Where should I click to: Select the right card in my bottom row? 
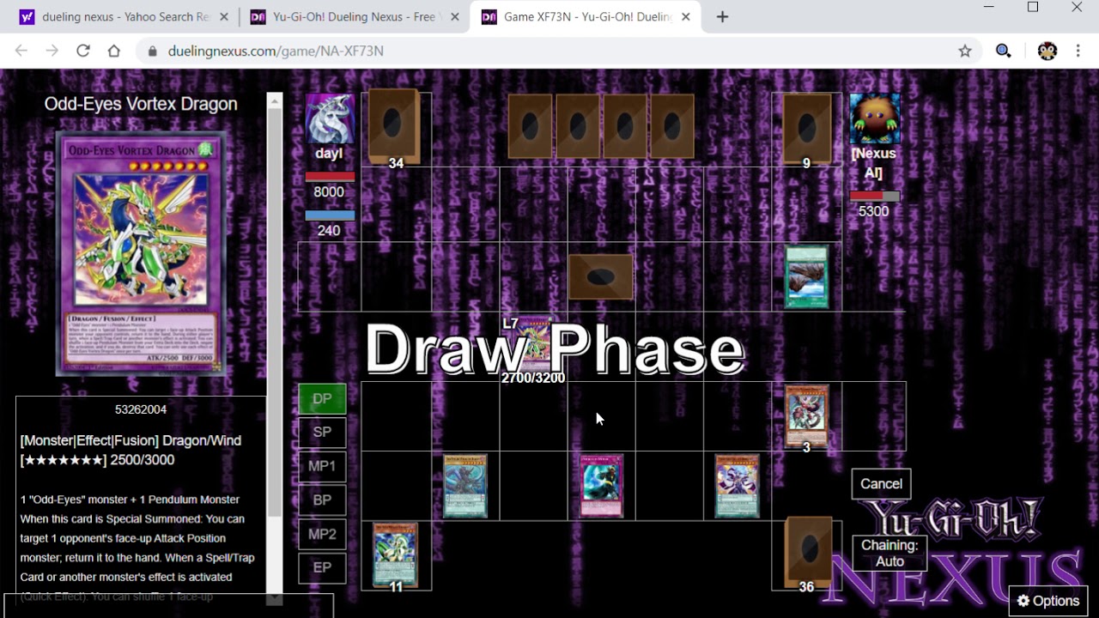(x=738, y=486)
